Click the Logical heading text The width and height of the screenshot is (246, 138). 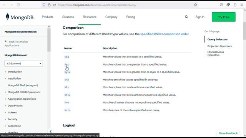69,125
